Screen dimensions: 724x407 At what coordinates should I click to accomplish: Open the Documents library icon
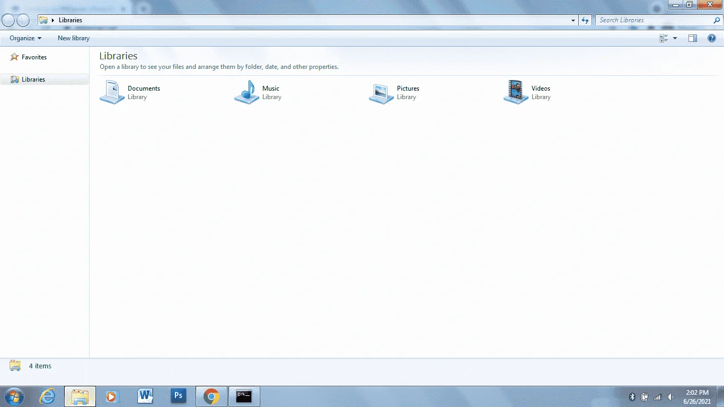pyautogui.click(x=112, y=92)
